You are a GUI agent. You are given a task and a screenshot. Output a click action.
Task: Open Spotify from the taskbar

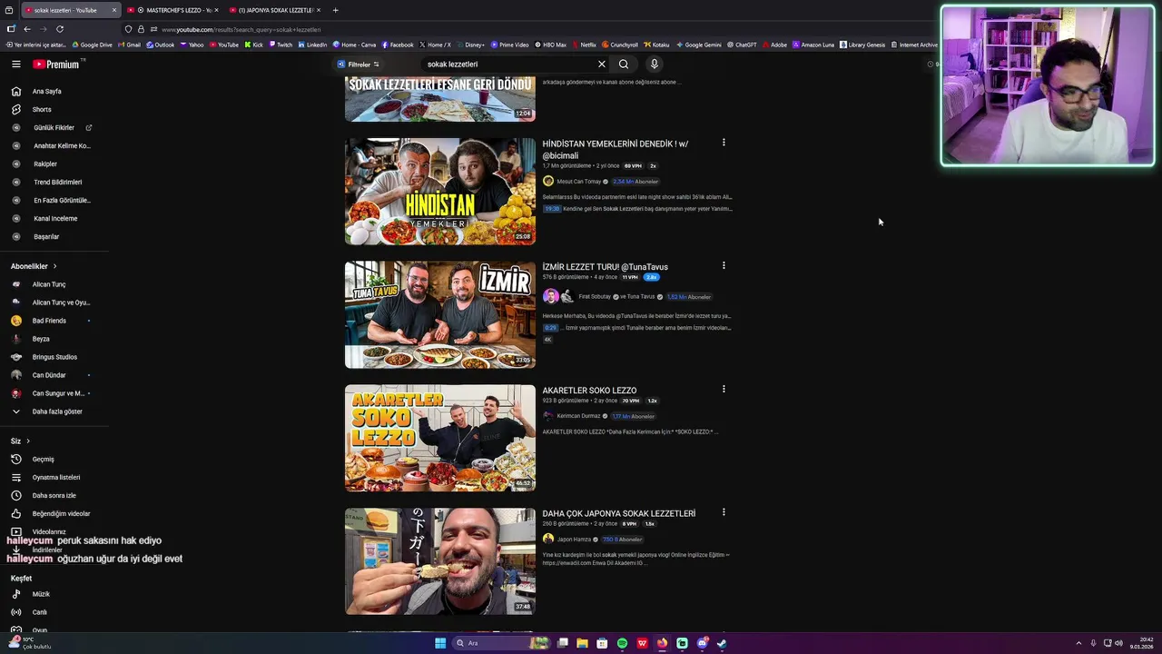pyautogui.click(x=622, y=643)
